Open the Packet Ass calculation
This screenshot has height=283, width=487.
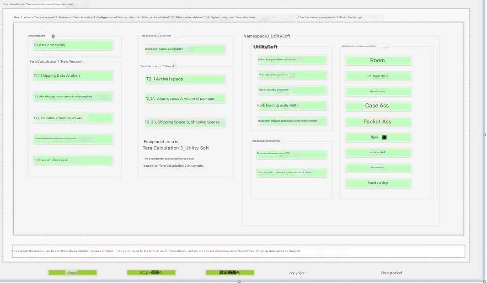coord(378,122)
